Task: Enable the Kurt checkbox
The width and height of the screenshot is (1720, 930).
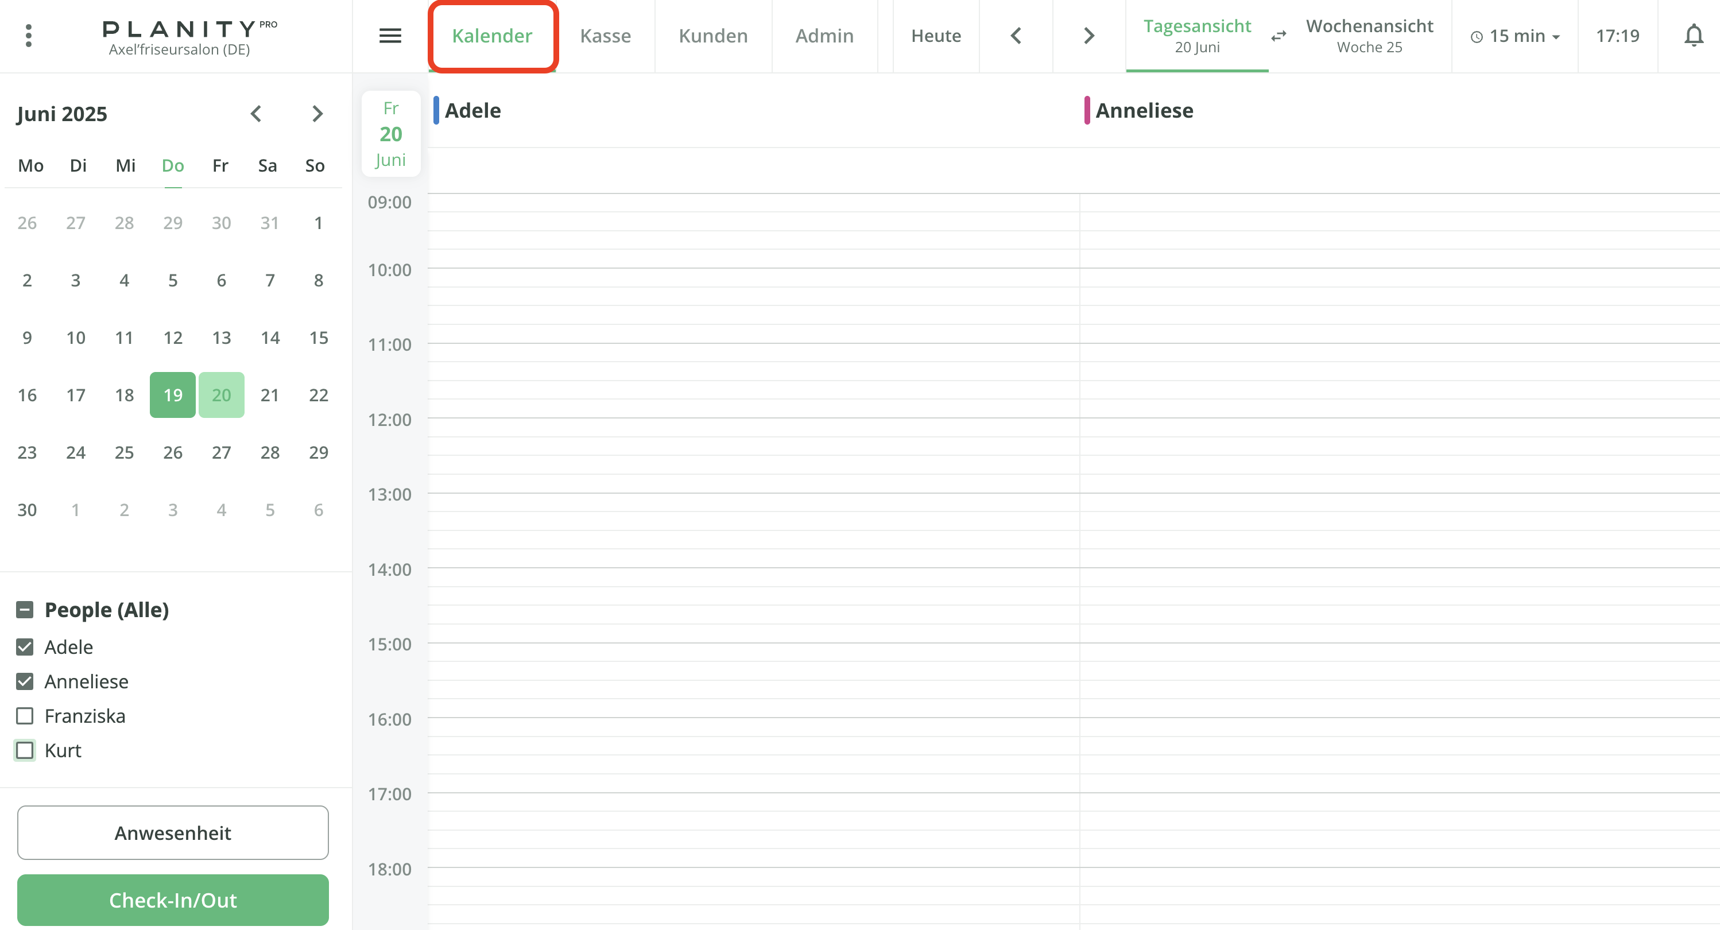Action: point(25,750)
